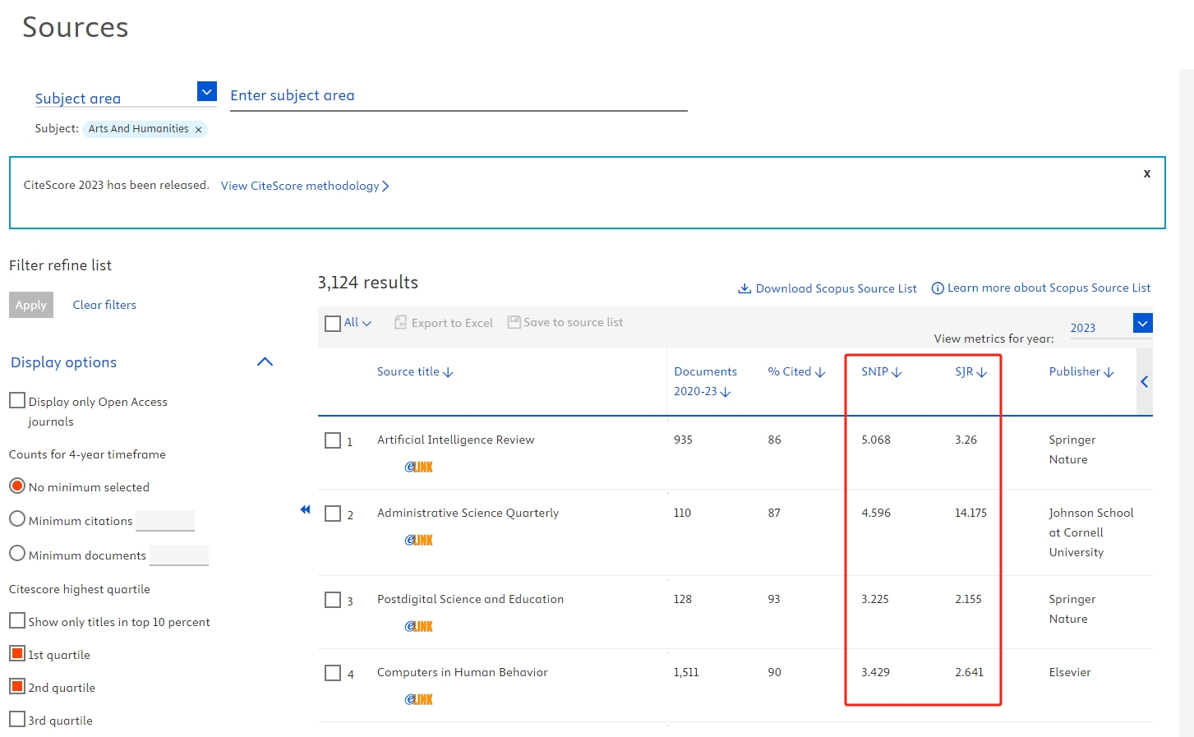Open the Subject area dropdown
1194x737 pixels.
[x=207, y=91]
